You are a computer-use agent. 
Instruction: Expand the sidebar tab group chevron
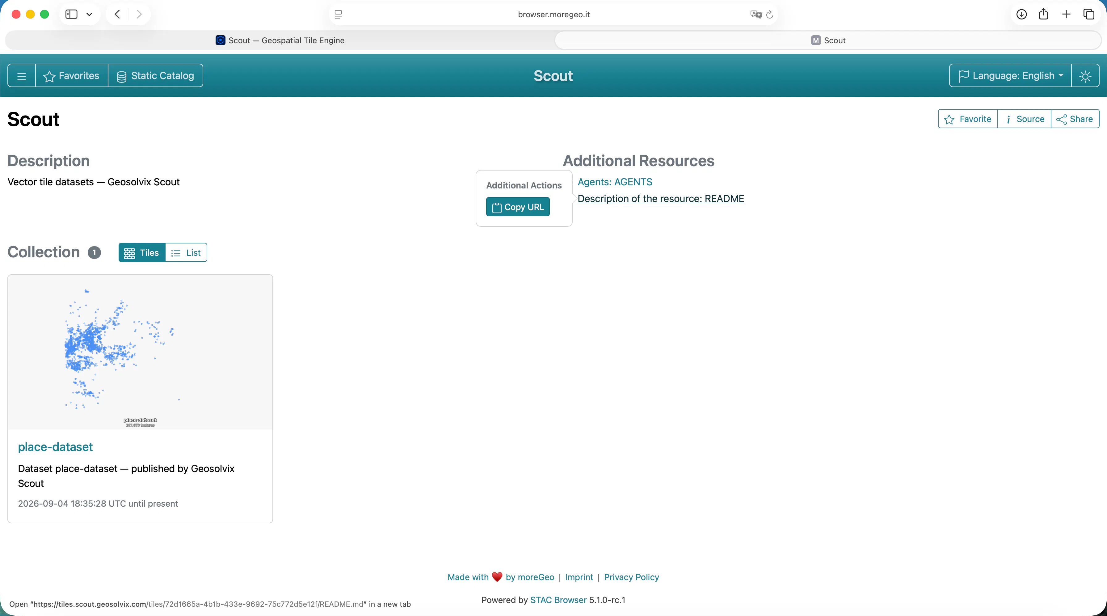(x=89, y=14)
